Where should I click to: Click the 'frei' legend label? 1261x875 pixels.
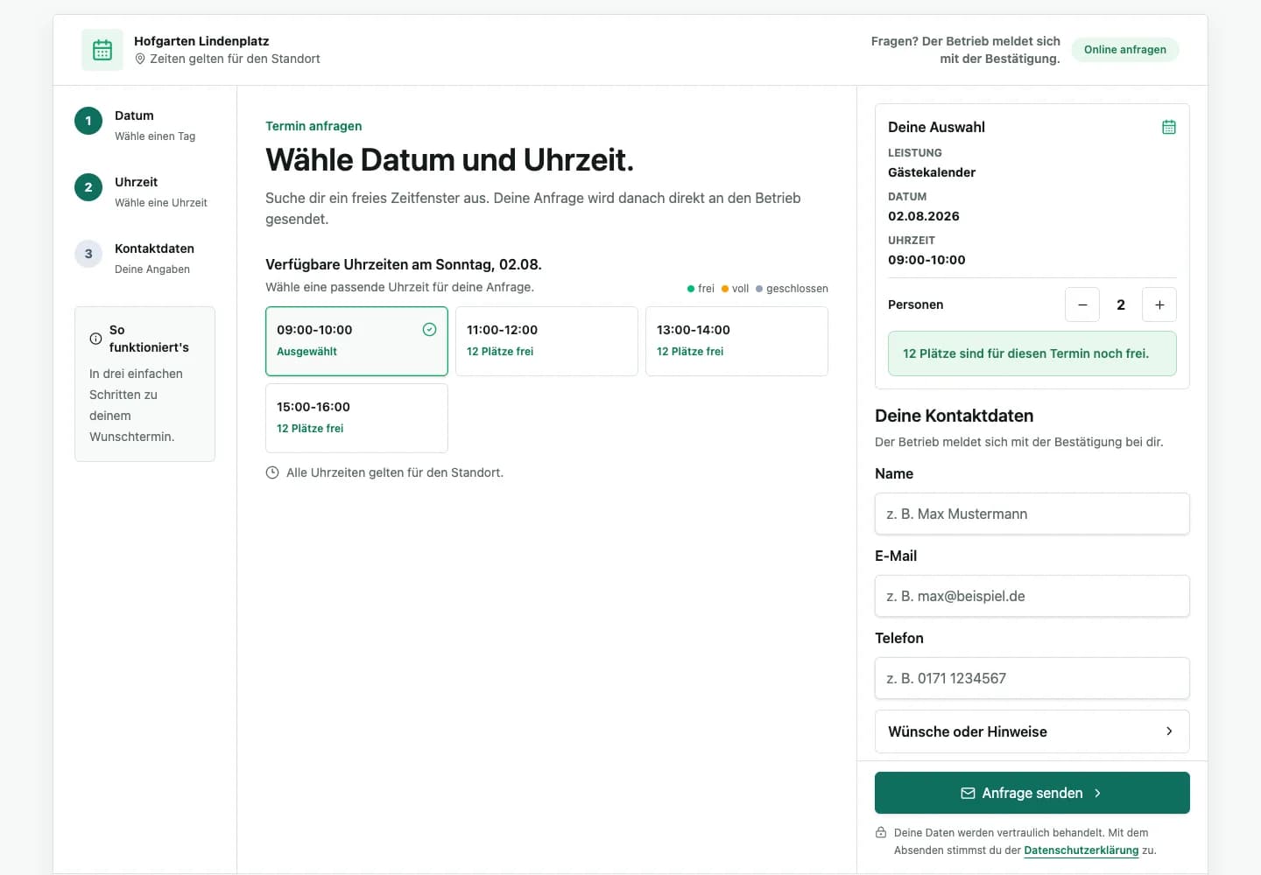(x=706, y=289)
